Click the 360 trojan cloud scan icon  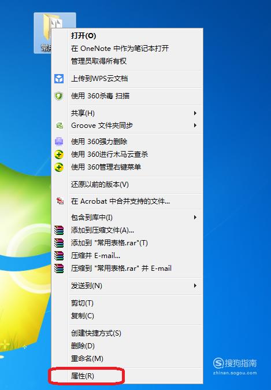coord(59,154)
